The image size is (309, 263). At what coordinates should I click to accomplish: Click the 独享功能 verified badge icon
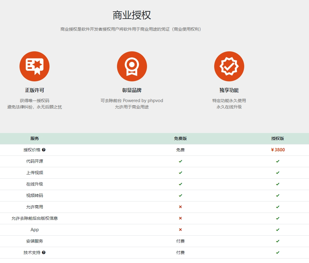point(229,66)
